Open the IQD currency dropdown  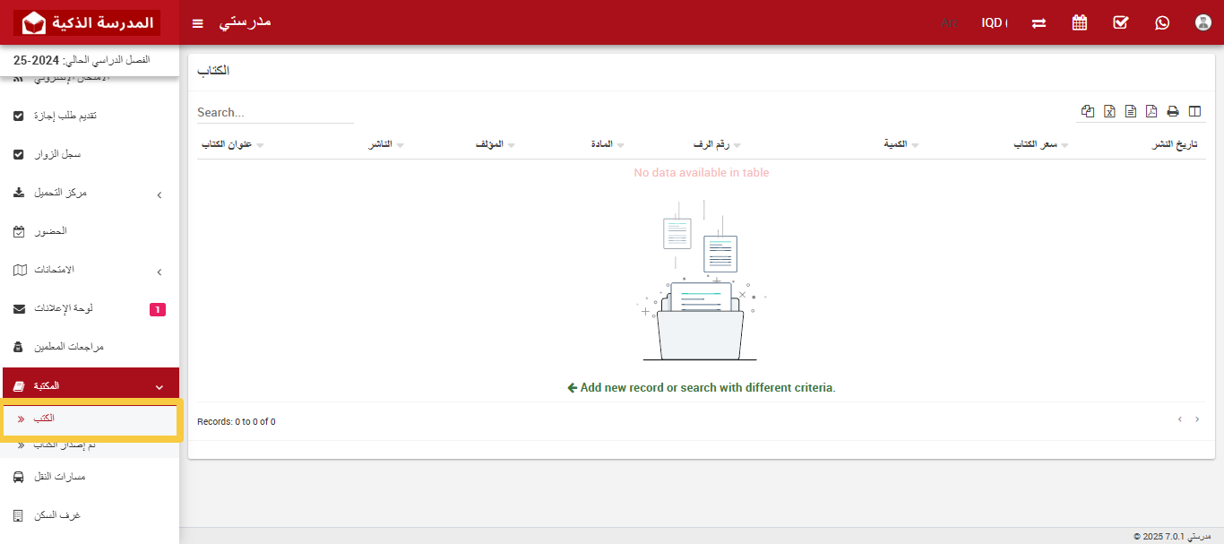tap(994, 22)
